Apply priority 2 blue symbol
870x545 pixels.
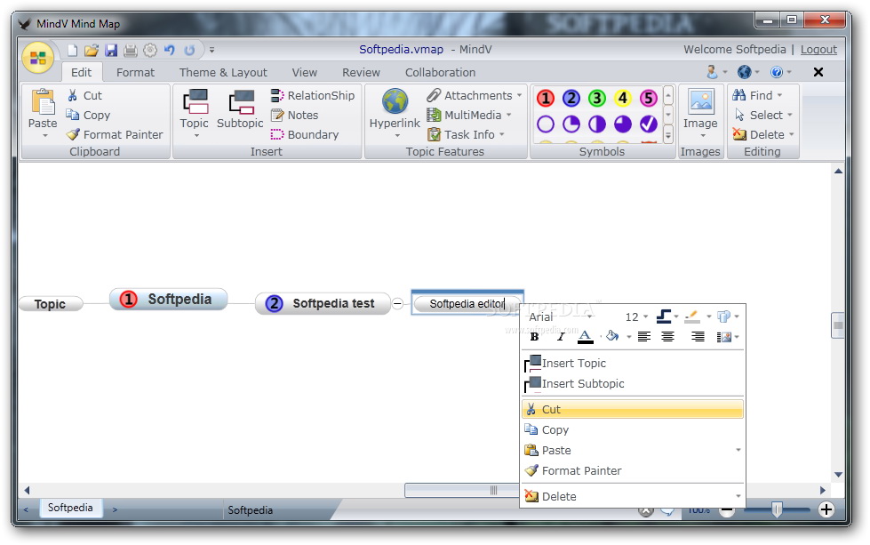click(571, 98)
